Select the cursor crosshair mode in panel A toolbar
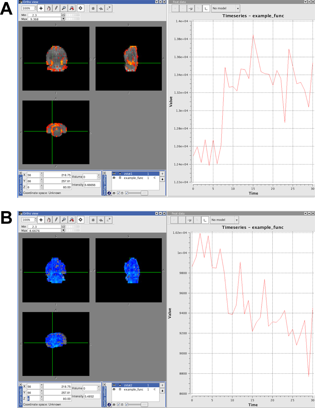The image size is (315, 408). pyautogui.click(x=41, y=8)
